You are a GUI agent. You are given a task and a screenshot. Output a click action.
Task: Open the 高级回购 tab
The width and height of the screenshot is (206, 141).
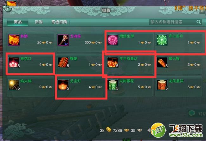click(59, 22)
